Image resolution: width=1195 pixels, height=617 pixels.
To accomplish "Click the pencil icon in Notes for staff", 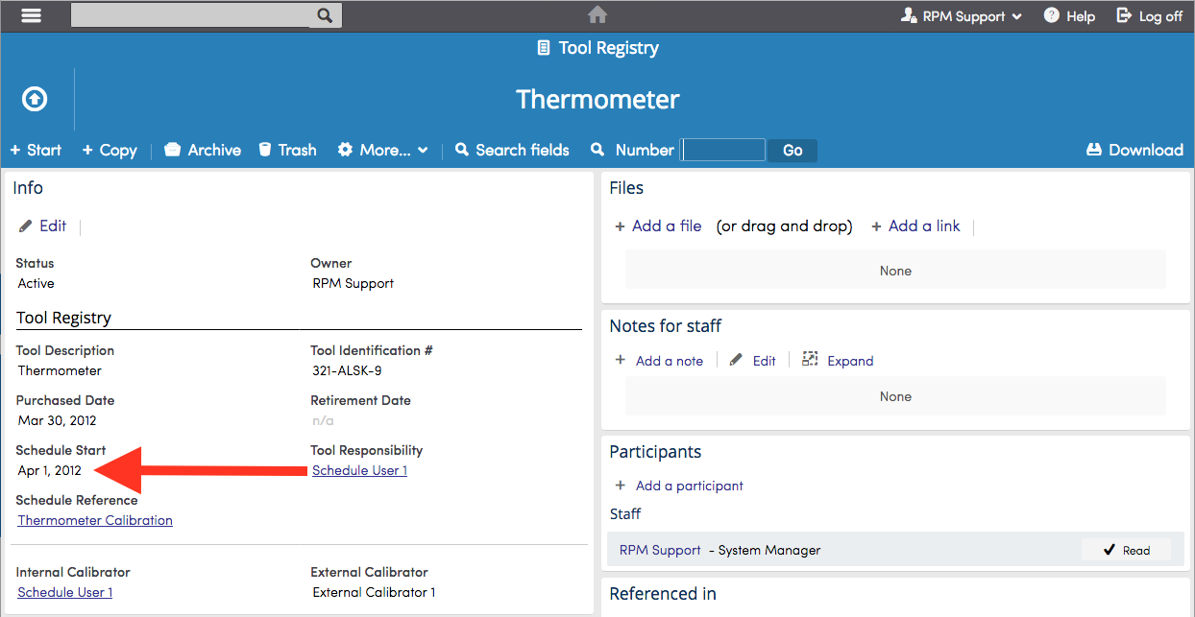I will pyautogui.click(x=736, y=360).
